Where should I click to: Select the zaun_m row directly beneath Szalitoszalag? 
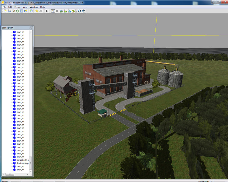(x=20, y=166)
